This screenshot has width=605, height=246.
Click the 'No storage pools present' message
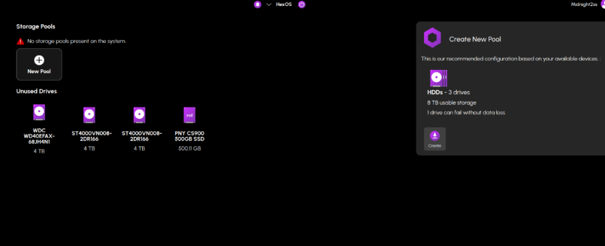point(76,41)
